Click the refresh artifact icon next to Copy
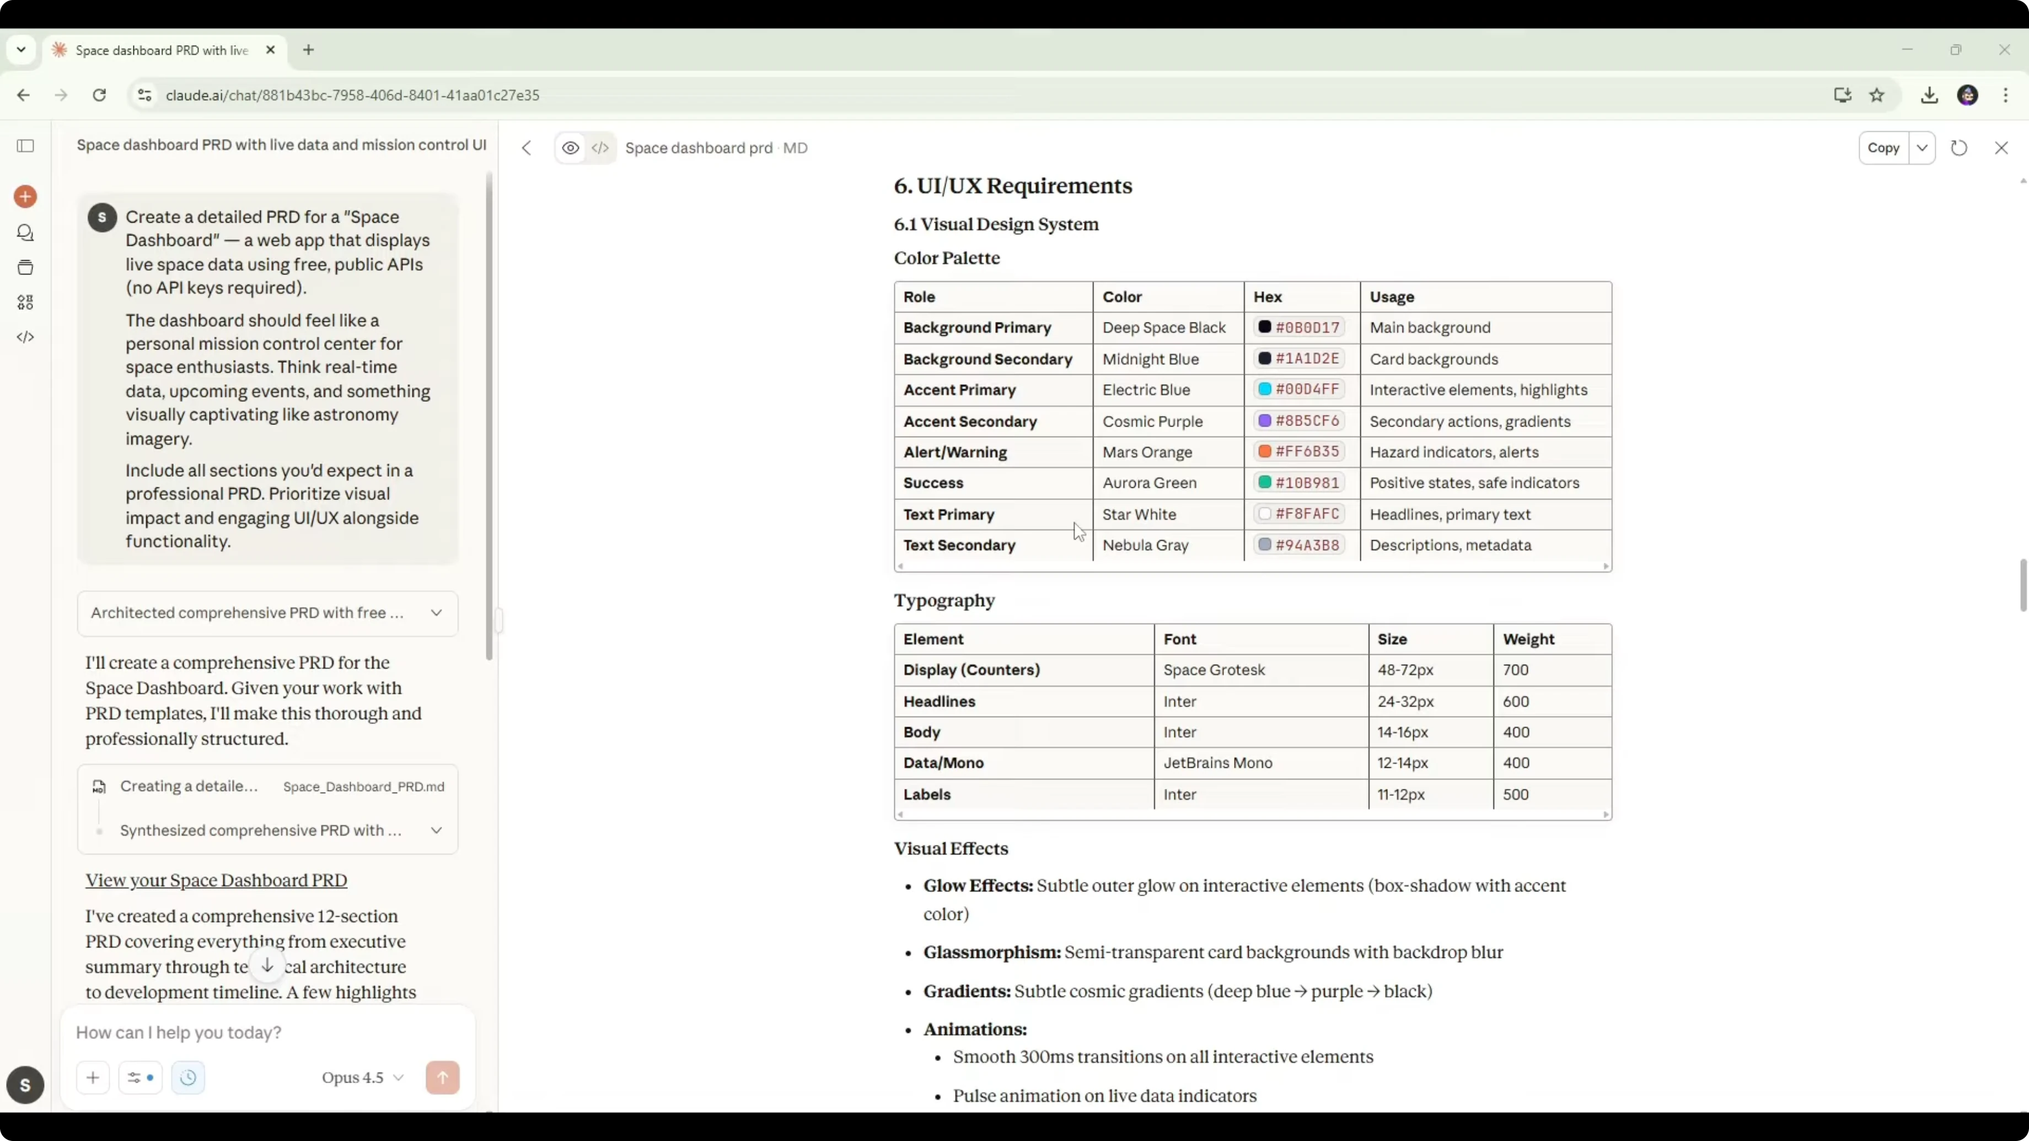This screenshot has width=2029, height=1141. 1959,148
